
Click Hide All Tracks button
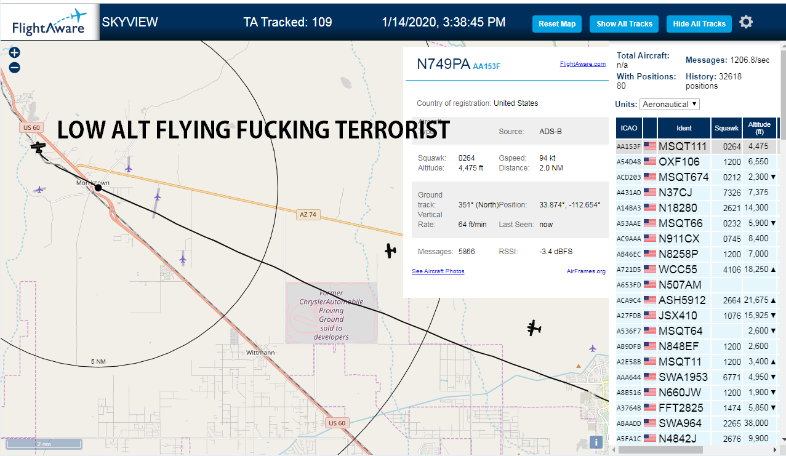(699, 24)
